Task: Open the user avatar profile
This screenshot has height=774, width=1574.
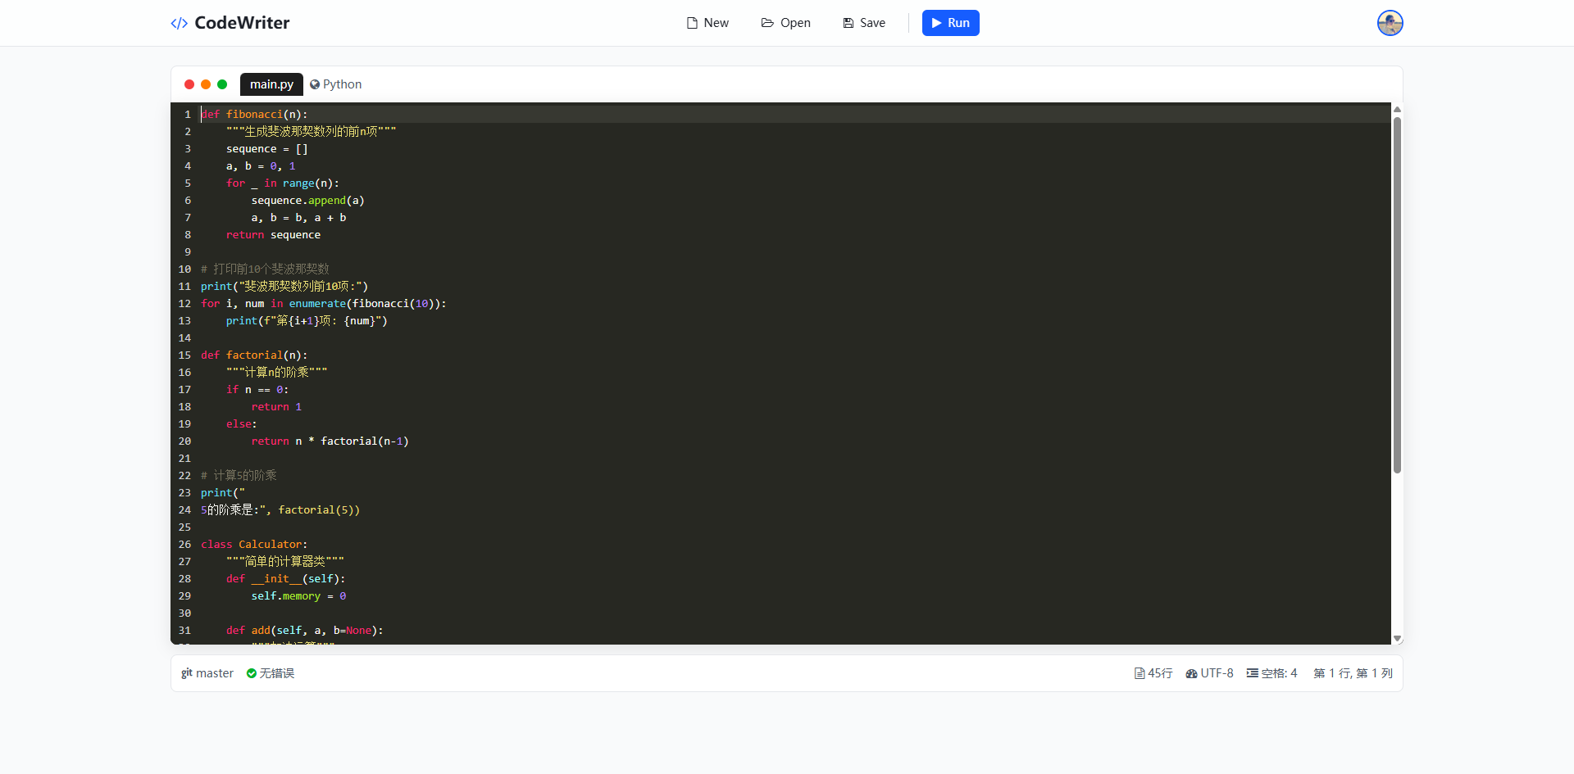Action: [1390, 23]
